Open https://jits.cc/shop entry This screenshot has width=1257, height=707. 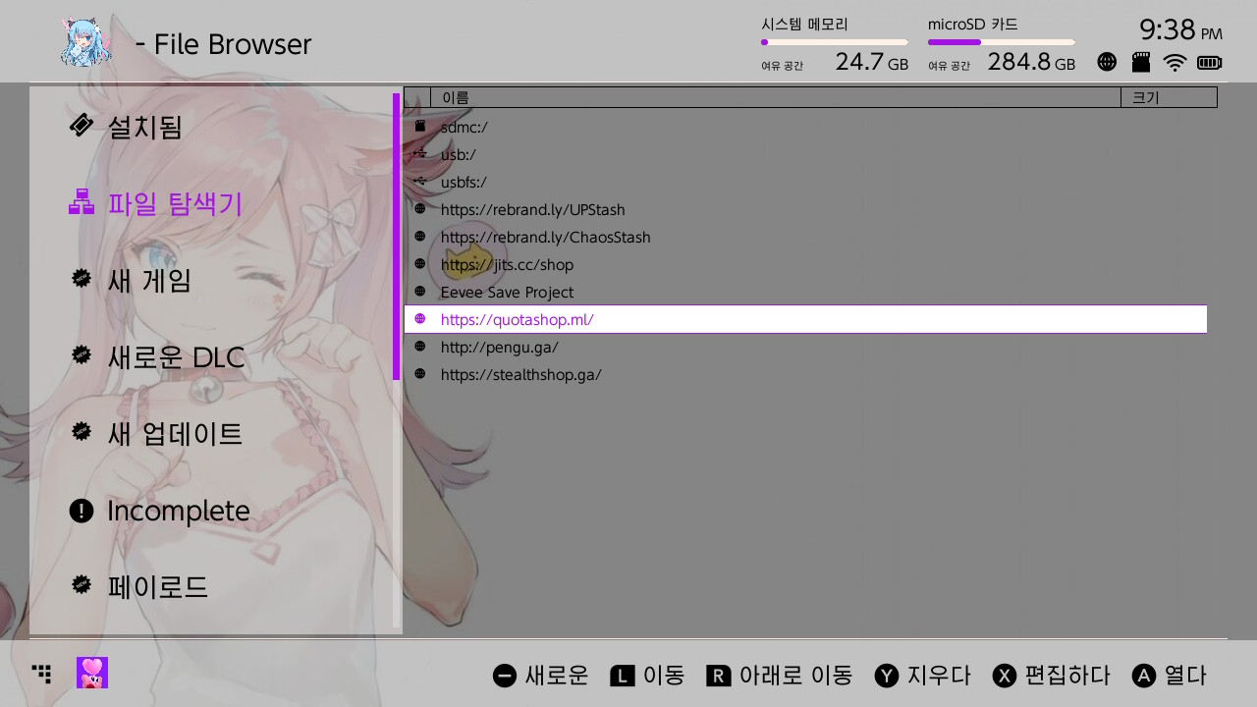click(805, 264)
